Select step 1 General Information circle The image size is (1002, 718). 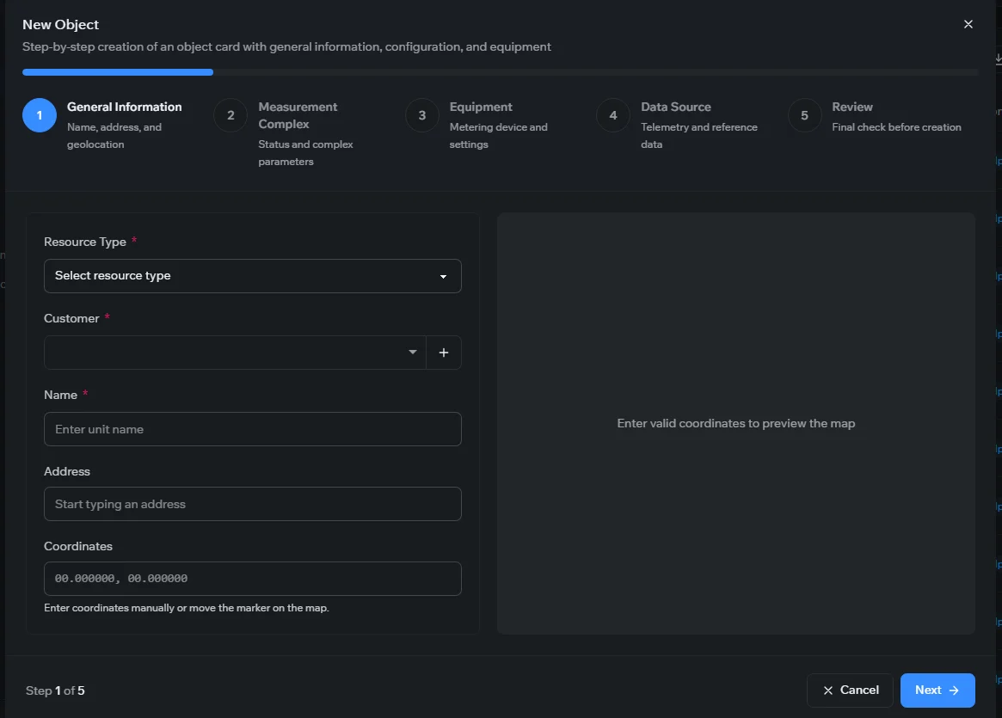39,115
